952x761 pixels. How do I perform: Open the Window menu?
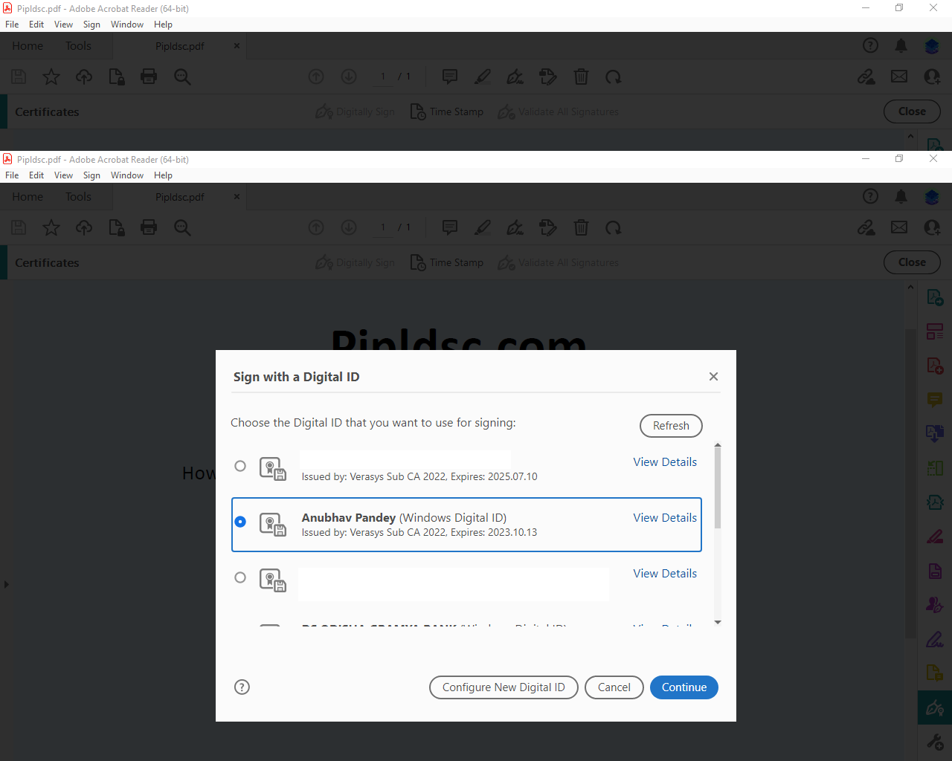coord(127,175)
